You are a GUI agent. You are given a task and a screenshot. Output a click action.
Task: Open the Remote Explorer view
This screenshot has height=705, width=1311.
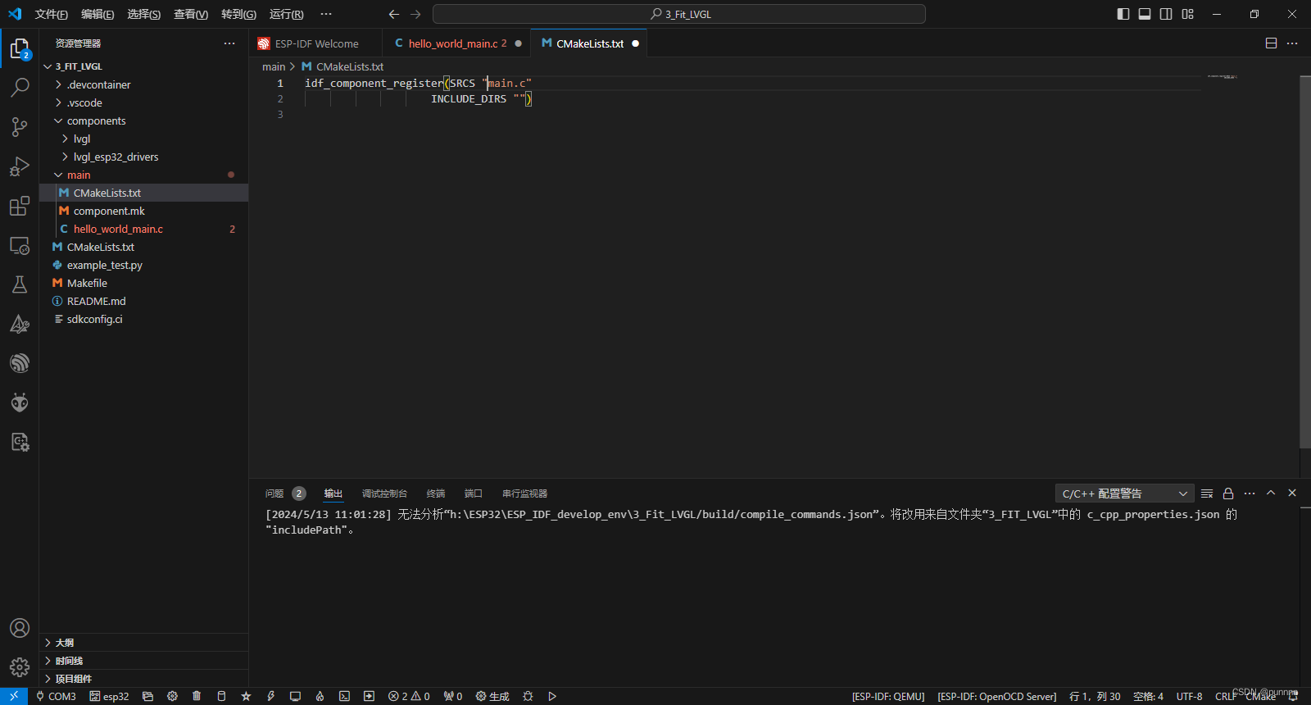[x=20, y=245]
